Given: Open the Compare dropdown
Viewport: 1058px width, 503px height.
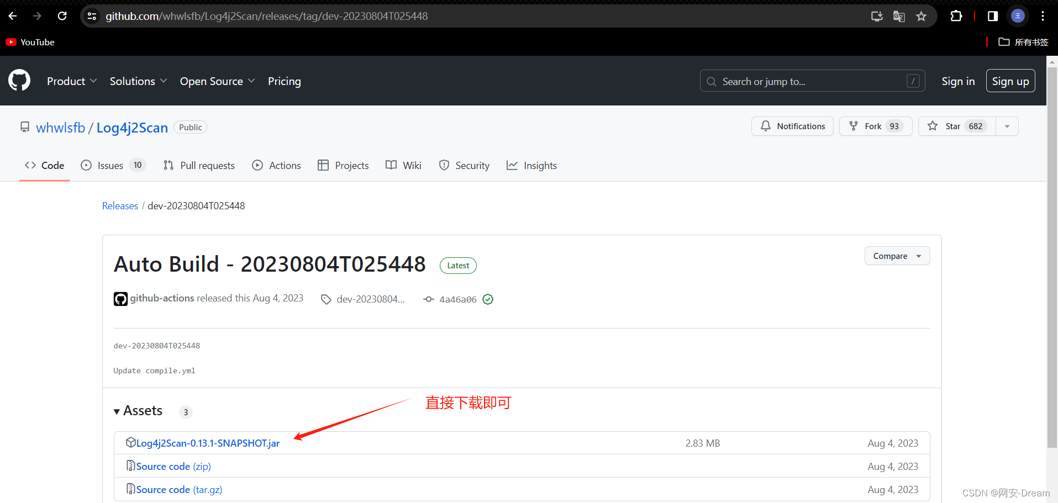Looking at the screenshot, I should click(x=896, y=256).
